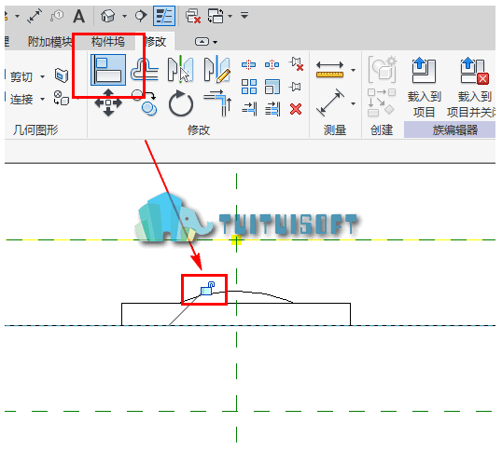Click 载入到项目 button

click(424, 88)
